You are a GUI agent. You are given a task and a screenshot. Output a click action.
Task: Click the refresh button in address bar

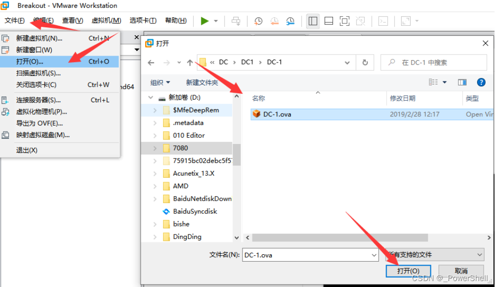(x=365, y=63)
